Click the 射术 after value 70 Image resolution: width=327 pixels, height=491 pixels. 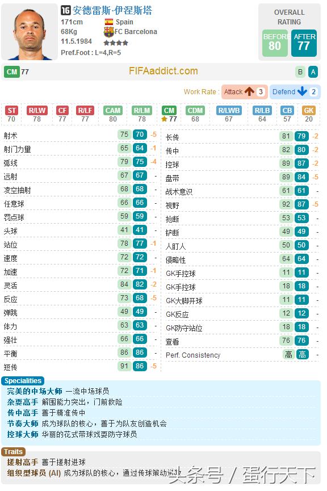coord(140,135)
